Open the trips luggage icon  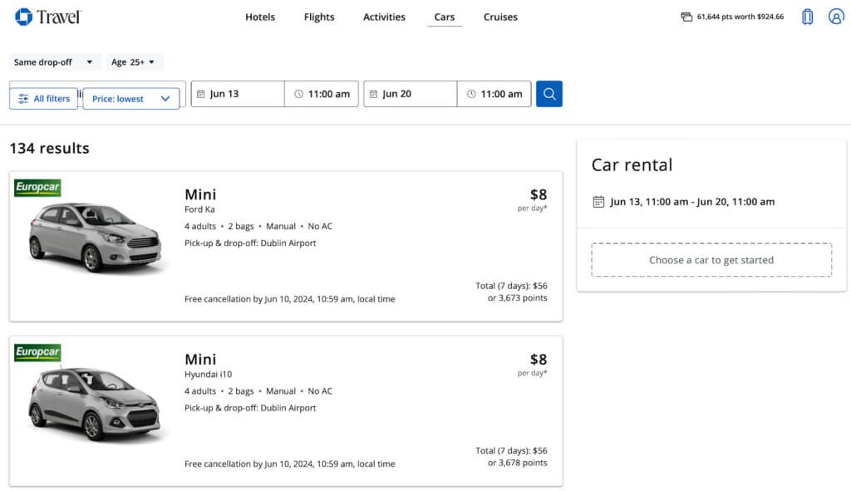coord(807,17)
